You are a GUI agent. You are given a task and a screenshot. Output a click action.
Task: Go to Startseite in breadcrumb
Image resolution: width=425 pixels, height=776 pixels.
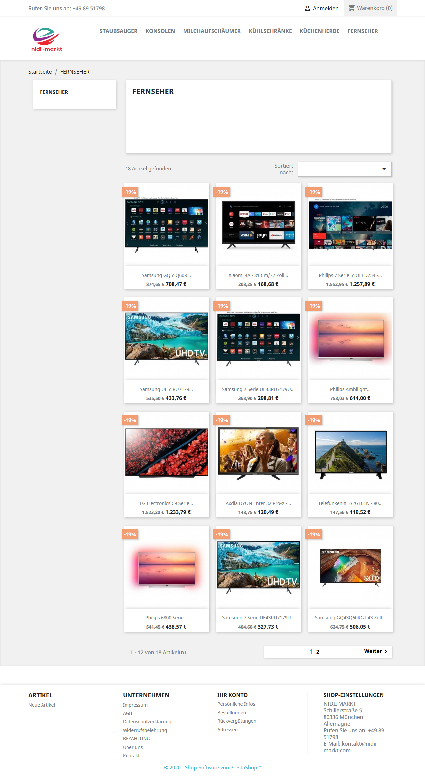[40, 72]
